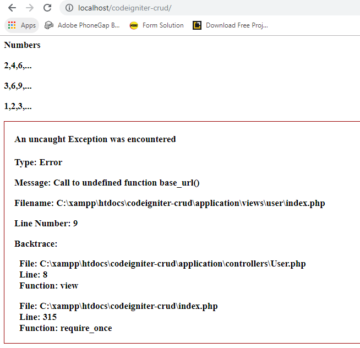This screenshot has width=360, height=348.
Task: Open the Apps bookmarks shortcut
Action: (x=22, y=25)
